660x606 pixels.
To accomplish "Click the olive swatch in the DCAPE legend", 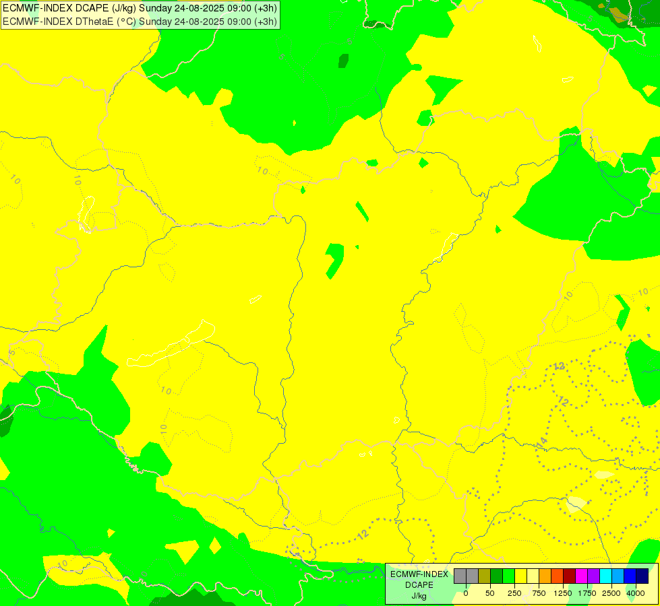I will point(485,576).
